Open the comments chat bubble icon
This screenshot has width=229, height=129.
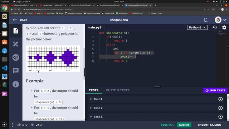pyautogui.click(x=16, y=71)
